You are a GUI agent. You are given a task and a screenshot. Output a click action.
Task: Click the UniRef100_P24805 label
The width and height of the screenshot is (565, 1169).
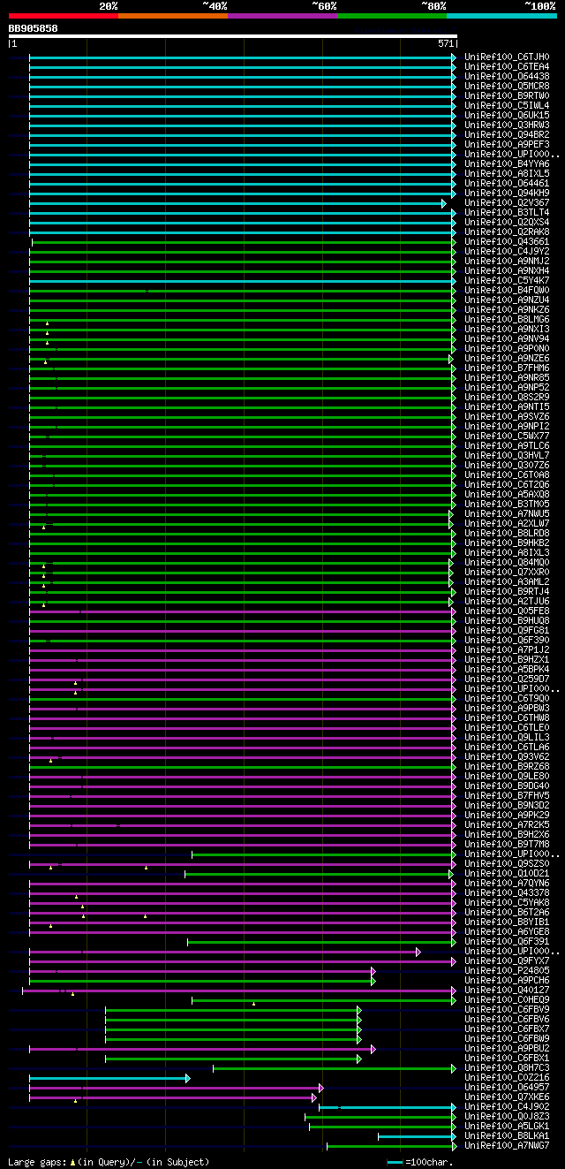pyautogui.click(x=507, y=970)
